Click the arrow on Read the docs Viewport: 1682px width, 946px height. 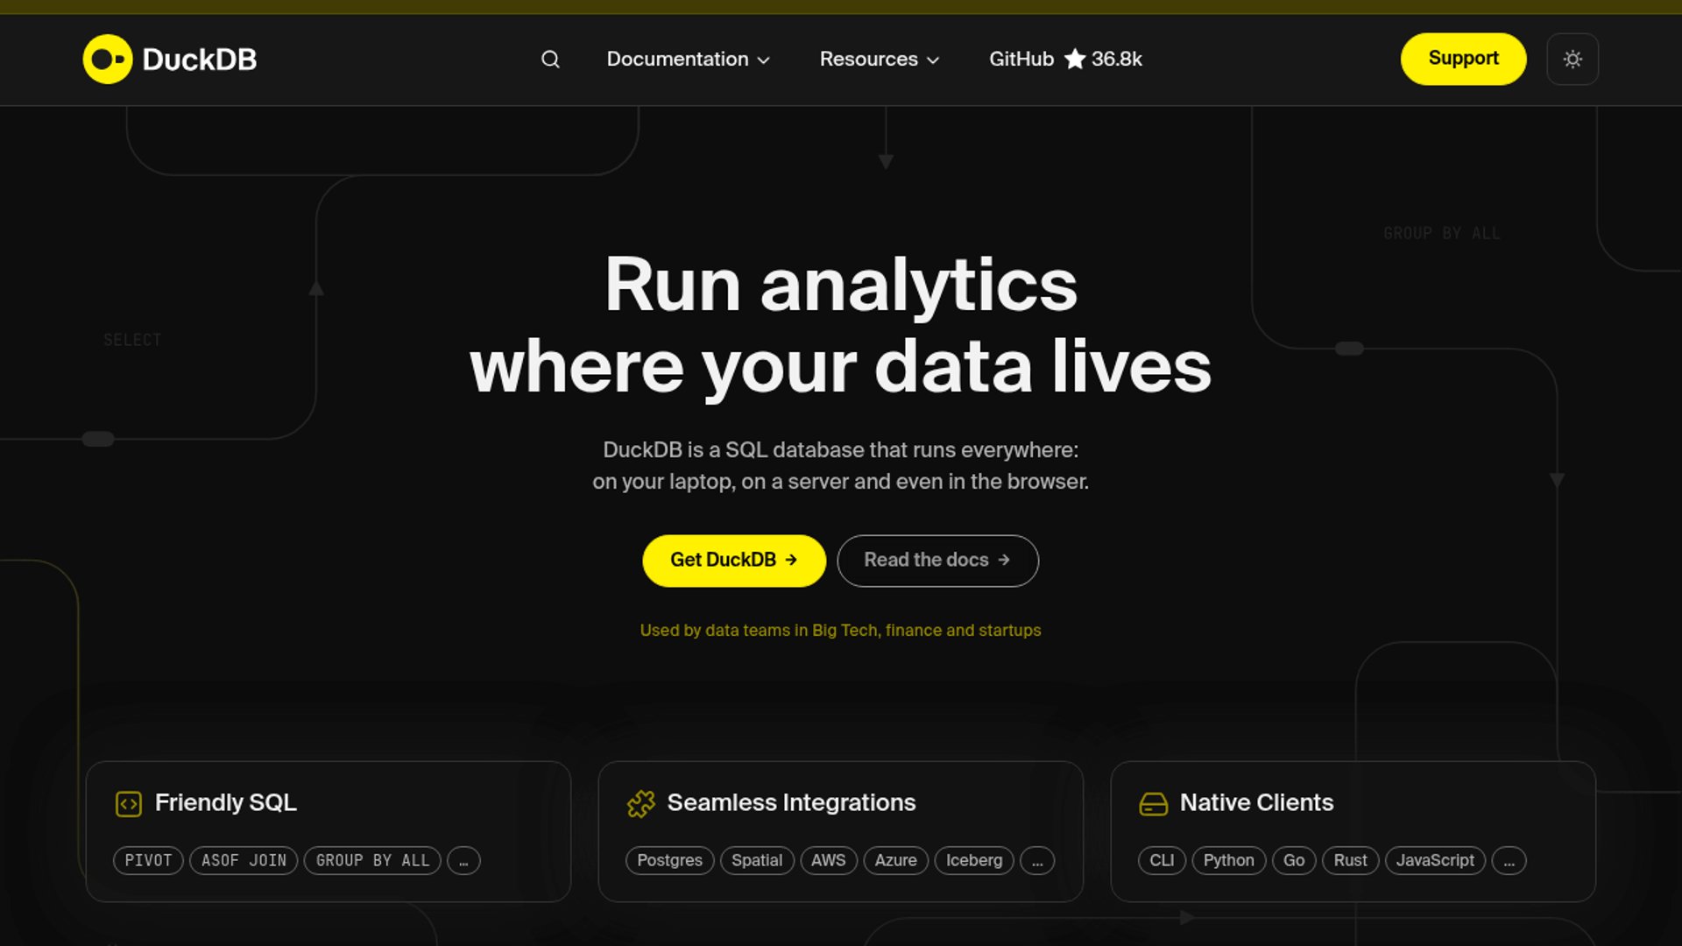tap(1004, 560)
